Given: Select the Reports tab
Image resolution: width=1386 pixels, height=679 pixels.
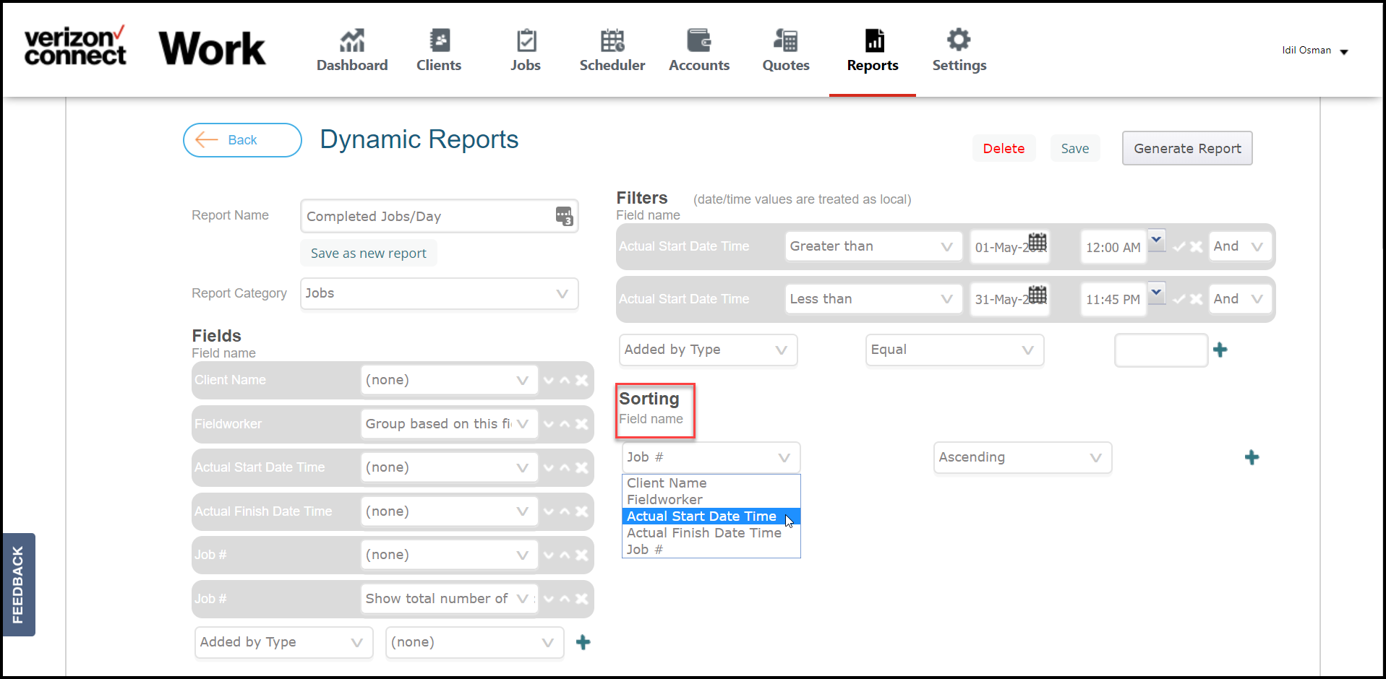Looking at the screenshot, I should [x=873, y=51].
